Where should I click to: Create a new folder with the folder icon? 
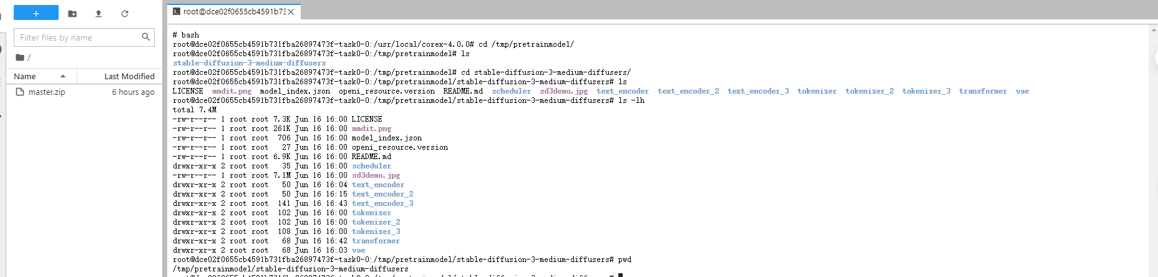72,13
